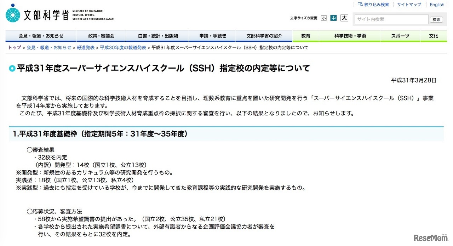The image size is (453, 246).
Task: Switch to English language version
Action: [x=437, y=4]
